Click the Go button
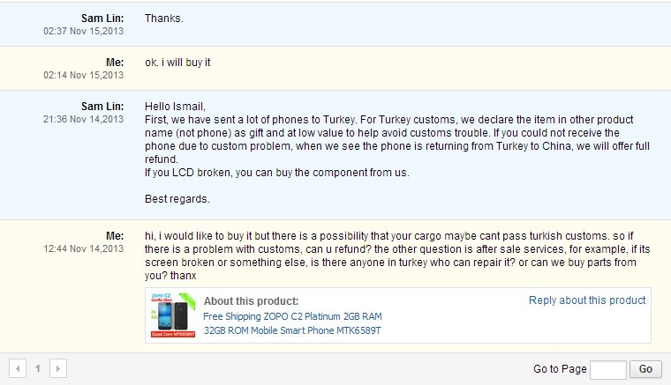671x385 pixels. point(645,369)
